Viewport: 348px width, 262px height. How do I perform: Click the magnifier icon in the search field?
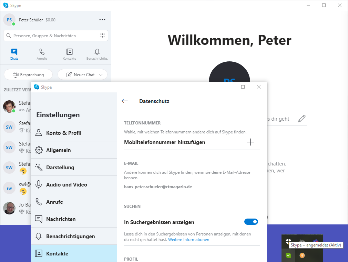(9, 36)
